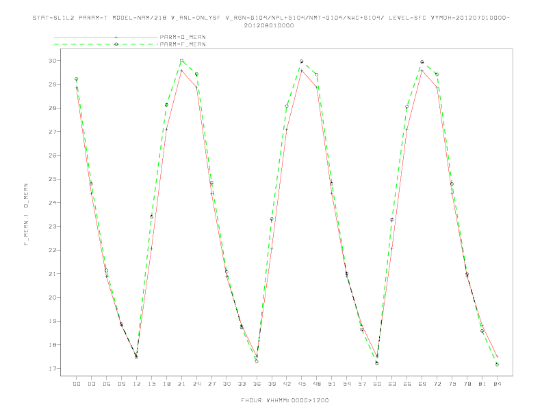542x418 pixels.
Task: Click the O_MEAN plus marker at hour 15
Action: [x=151, y=249]
